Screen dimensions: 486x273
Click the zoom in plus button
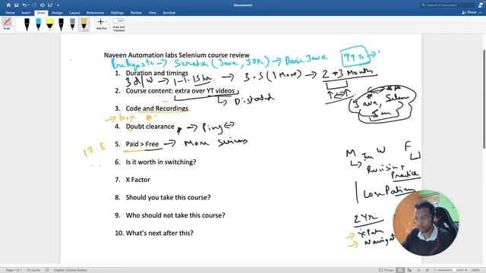click(465, 270)
